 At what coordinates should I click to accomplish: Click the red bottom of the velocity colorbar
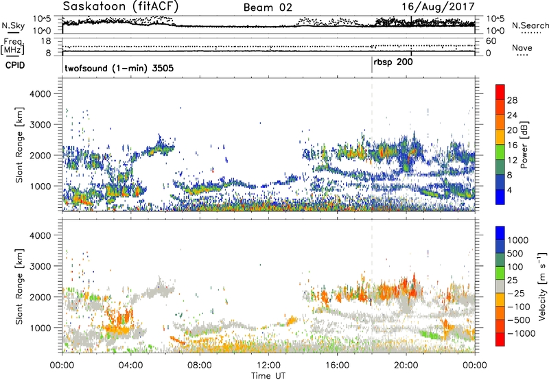click(500, 340)
